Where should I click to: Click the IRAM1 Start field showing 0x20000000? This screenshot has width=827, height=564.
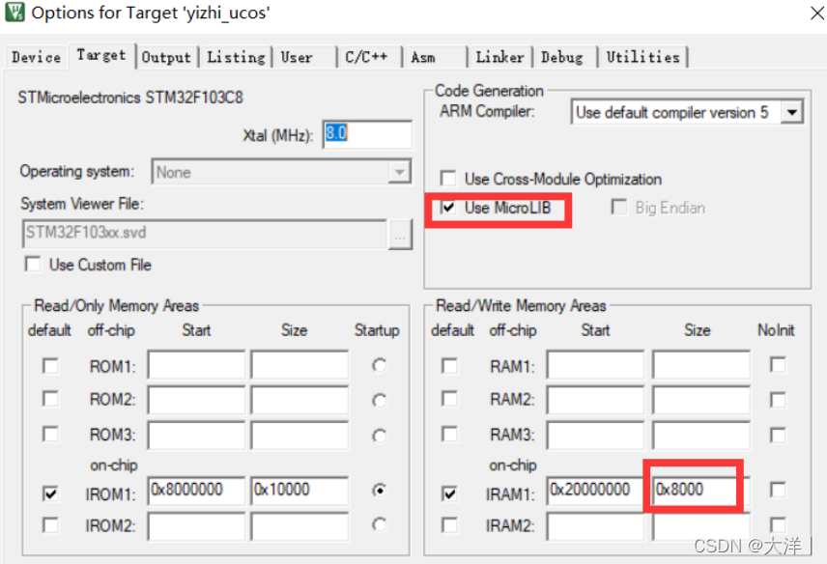tap(595, 491)
